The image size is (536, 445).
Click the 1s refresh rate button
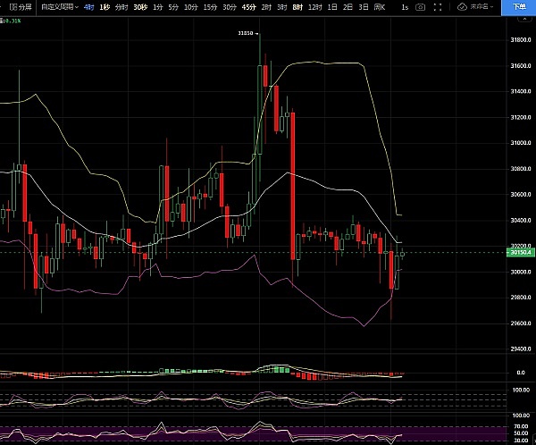point(406,7)
